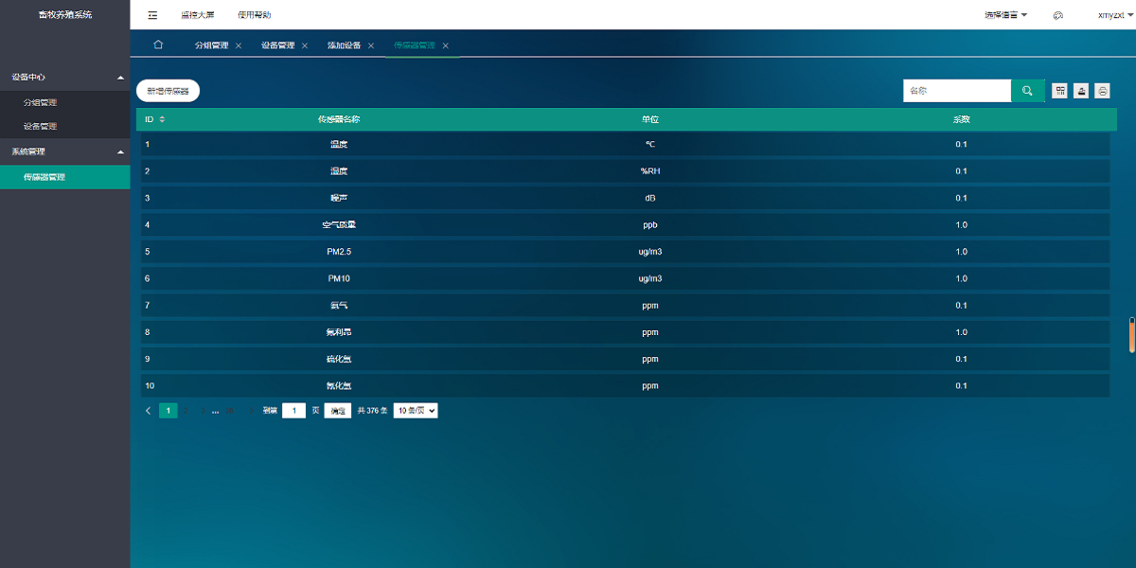1136x568 pixels.
Task: Click the 确定 page jump button
Action: coord(337,411)
